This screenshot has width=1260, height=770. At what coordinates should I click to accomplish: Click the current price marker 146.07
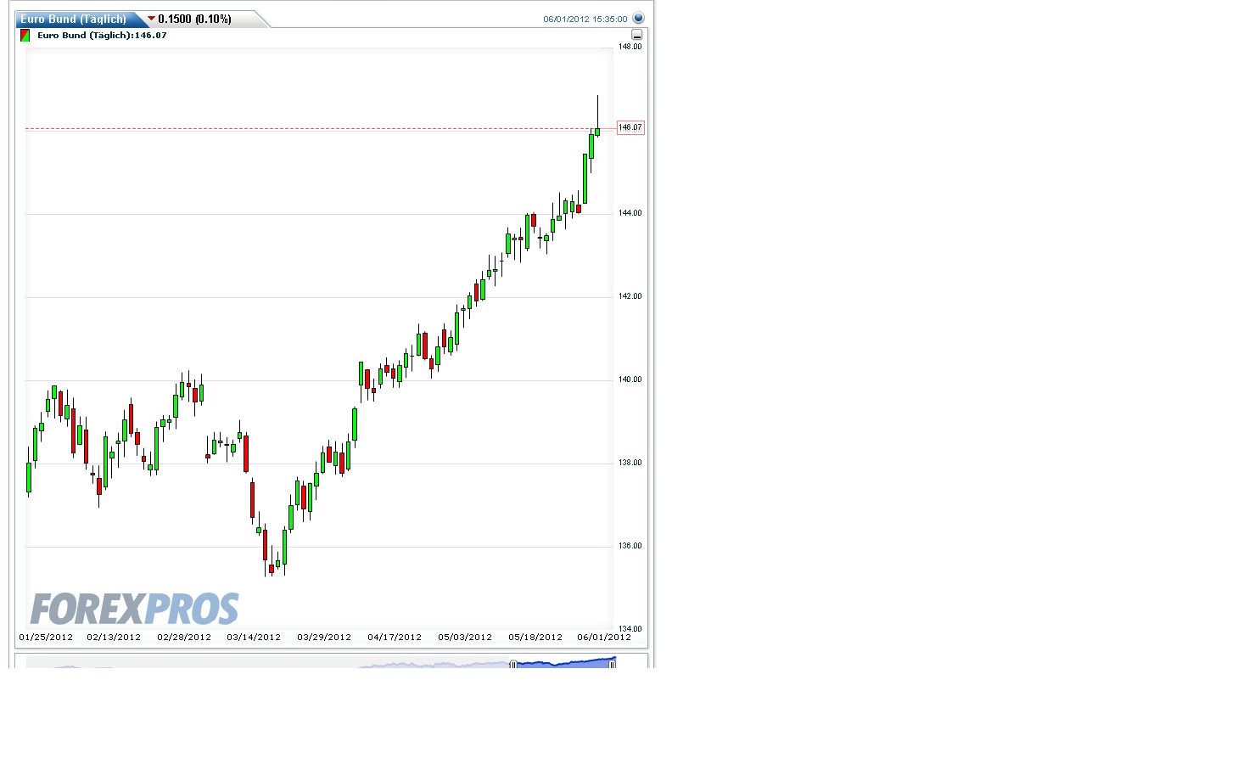click(x=630, y=127)
